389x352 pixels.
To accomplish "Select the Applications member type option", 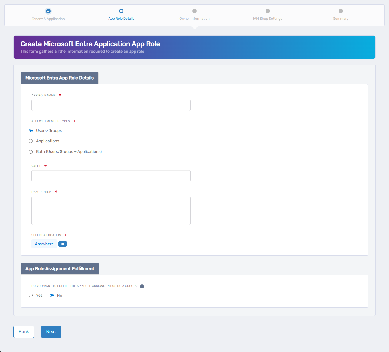I will pyautogui.click(x=31, y=141).
